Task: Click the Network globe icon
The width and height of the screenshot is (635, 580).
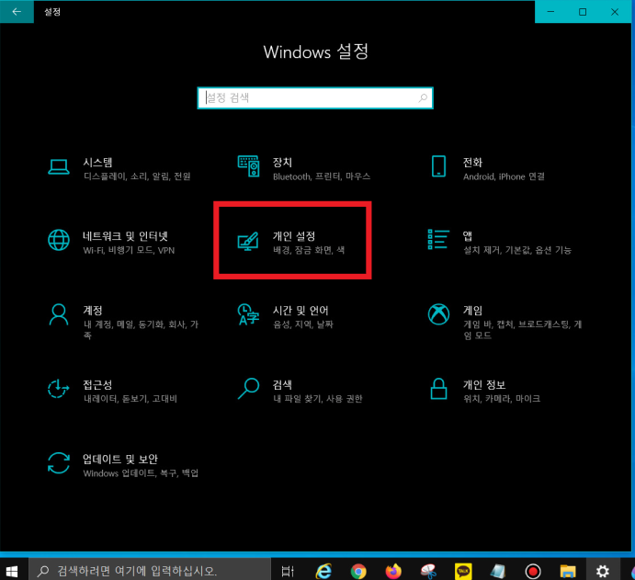Action: (59, 240)
